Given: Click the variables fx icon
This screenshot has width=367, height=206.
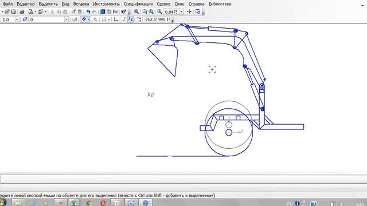Looking at the screenshot, I should click(115, 11).
